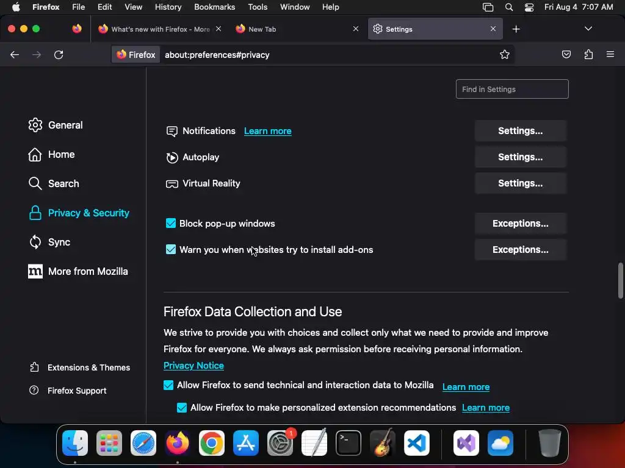
Task: Open the Firefox hamburger menu
Action: [610, 54]
